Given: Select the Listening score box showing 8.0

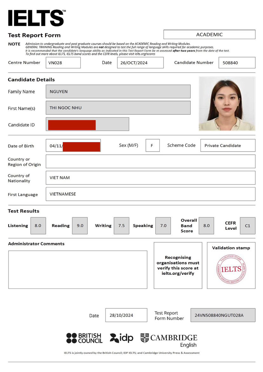Looking at the screenshot, I should click(x=38, y=226).
